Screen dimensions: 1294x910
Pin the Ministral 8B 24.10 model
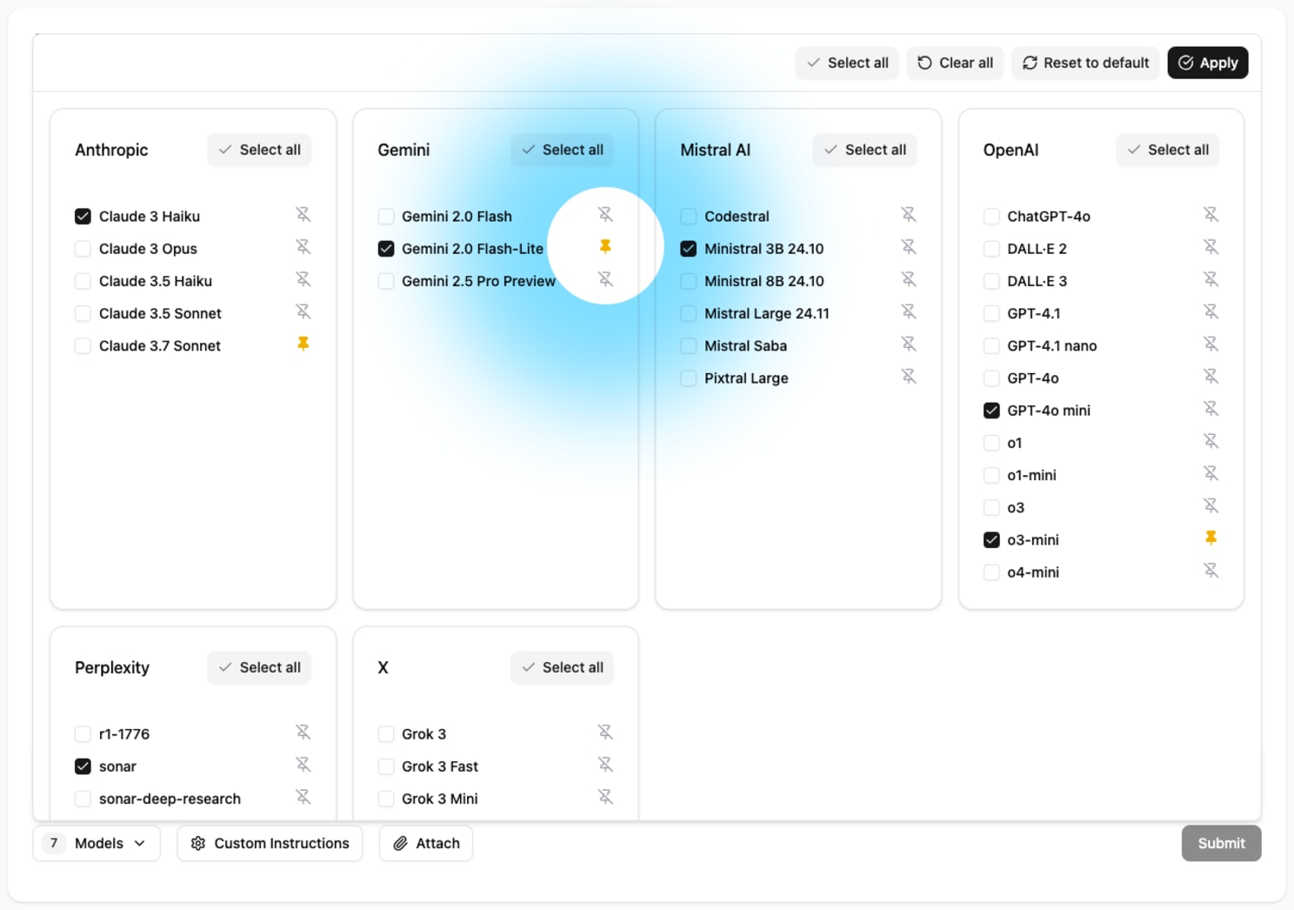pyautogui.click(x=908, y=279)
